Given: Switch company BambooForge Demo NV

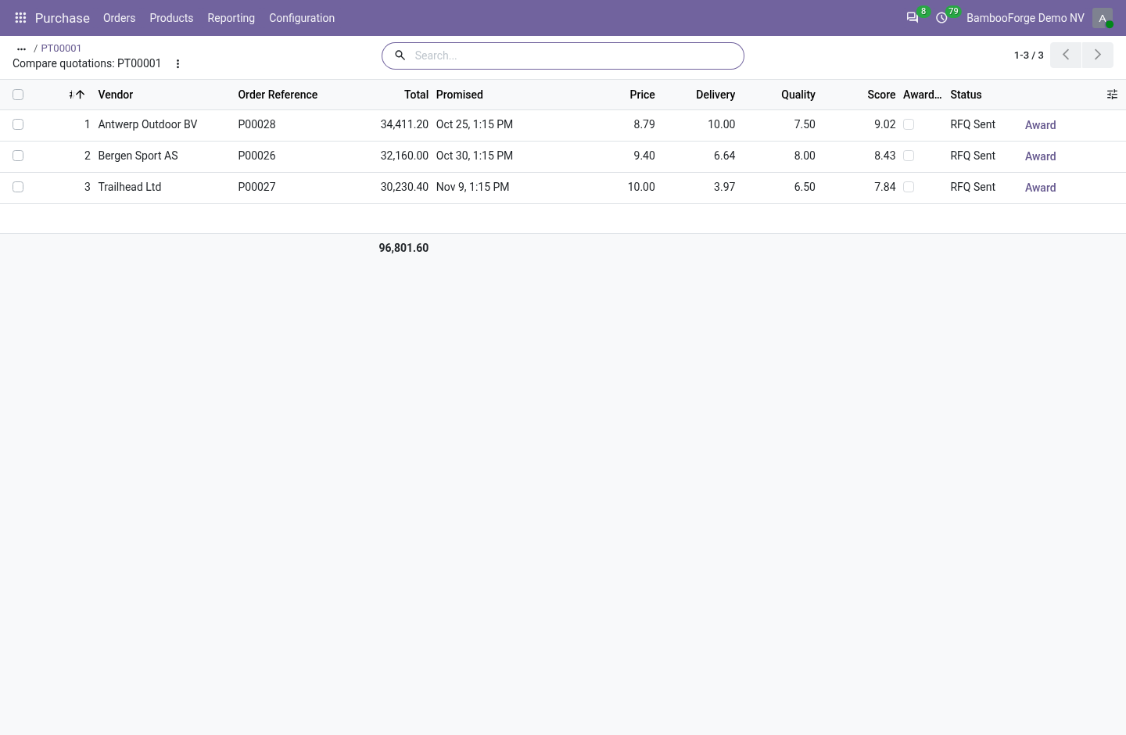Looking at the screenshot, I should 1025,18.
